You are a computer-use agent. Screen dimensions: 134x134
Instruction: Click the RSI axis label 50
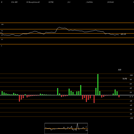pos(2,35)
